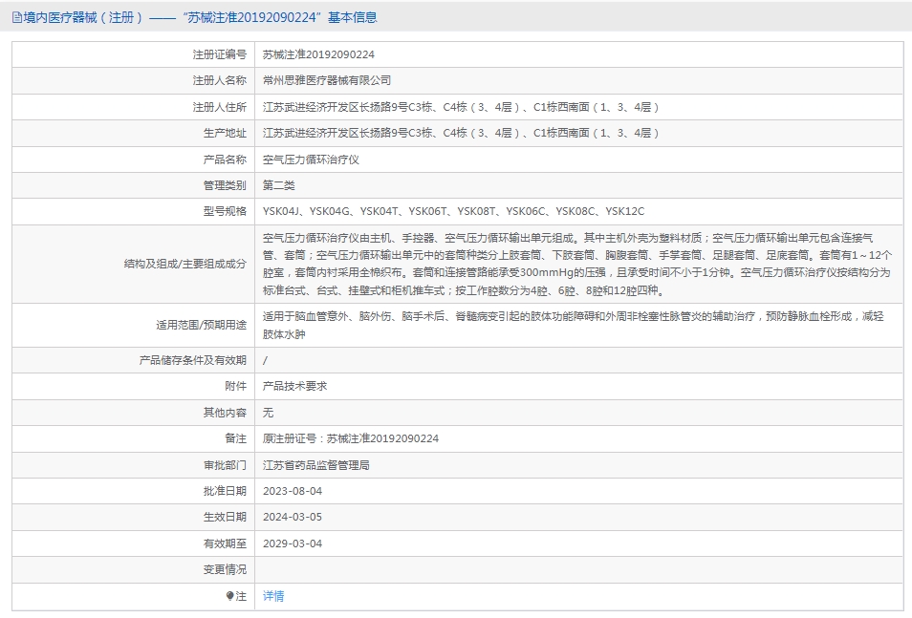Image resolution: width=912 pixels, height=618 pixels.
Task: Click the document icon in the page header
Action: 17,17
